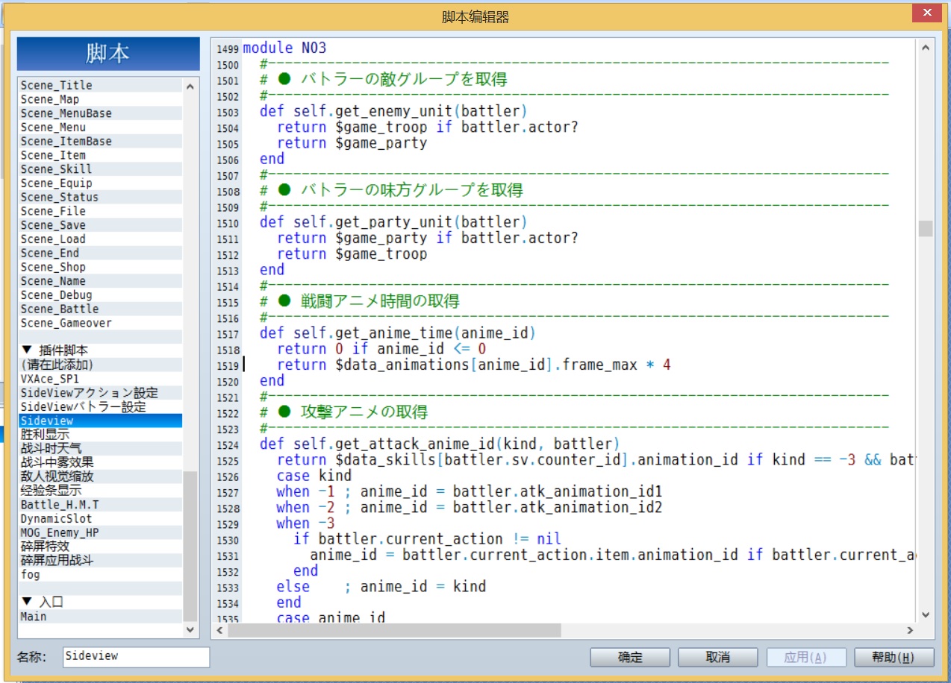Choose the 碎屏特效 script
Screen dimensions: 951x683
[100, 547]
